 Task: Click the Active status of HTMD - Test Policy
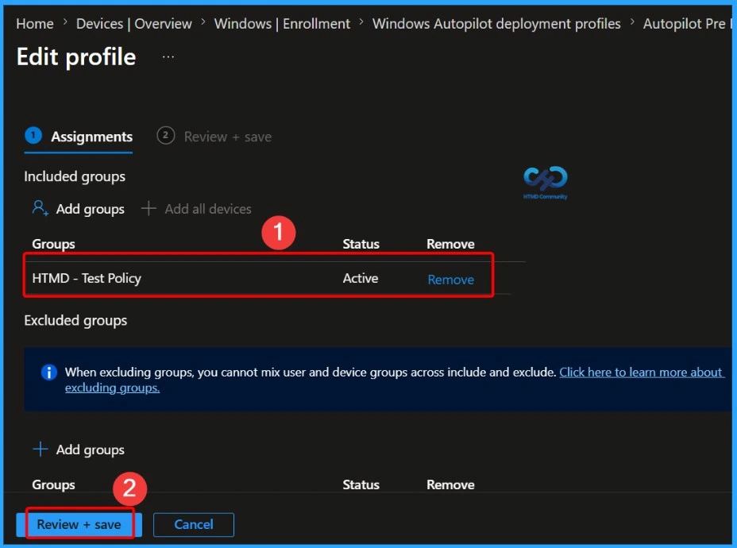pyautogui.click(x=360, y=278)
